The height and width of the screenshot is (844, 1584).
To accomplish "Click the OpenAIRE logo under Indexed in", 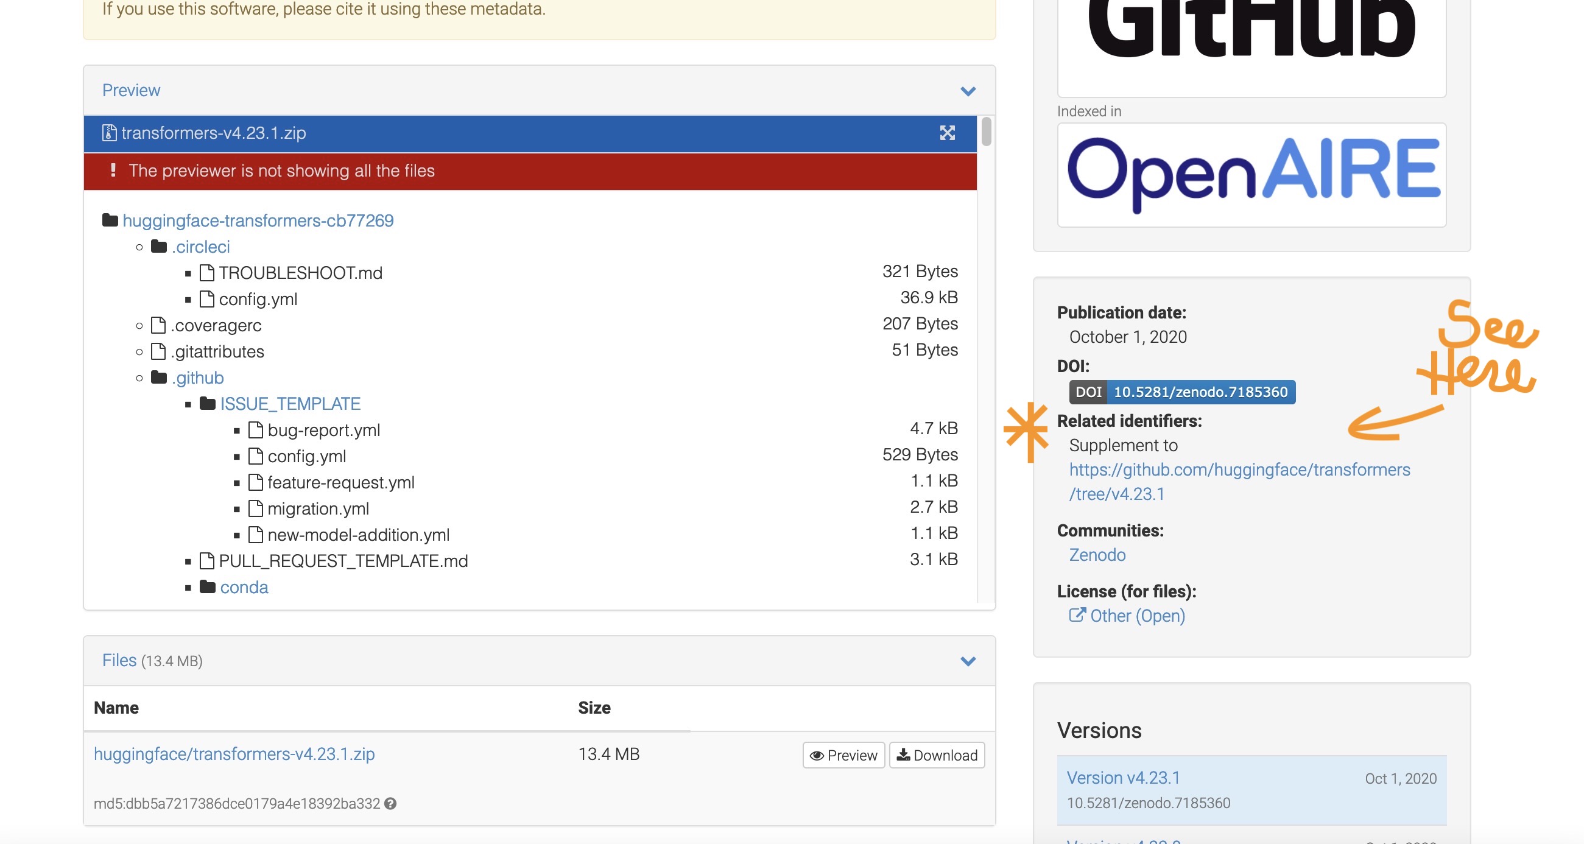I will click(x=1251, y=174).
